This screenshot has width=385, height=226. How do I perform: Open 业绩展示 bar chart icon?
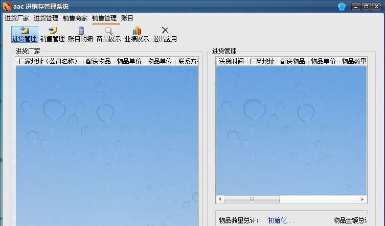point(137,34)
